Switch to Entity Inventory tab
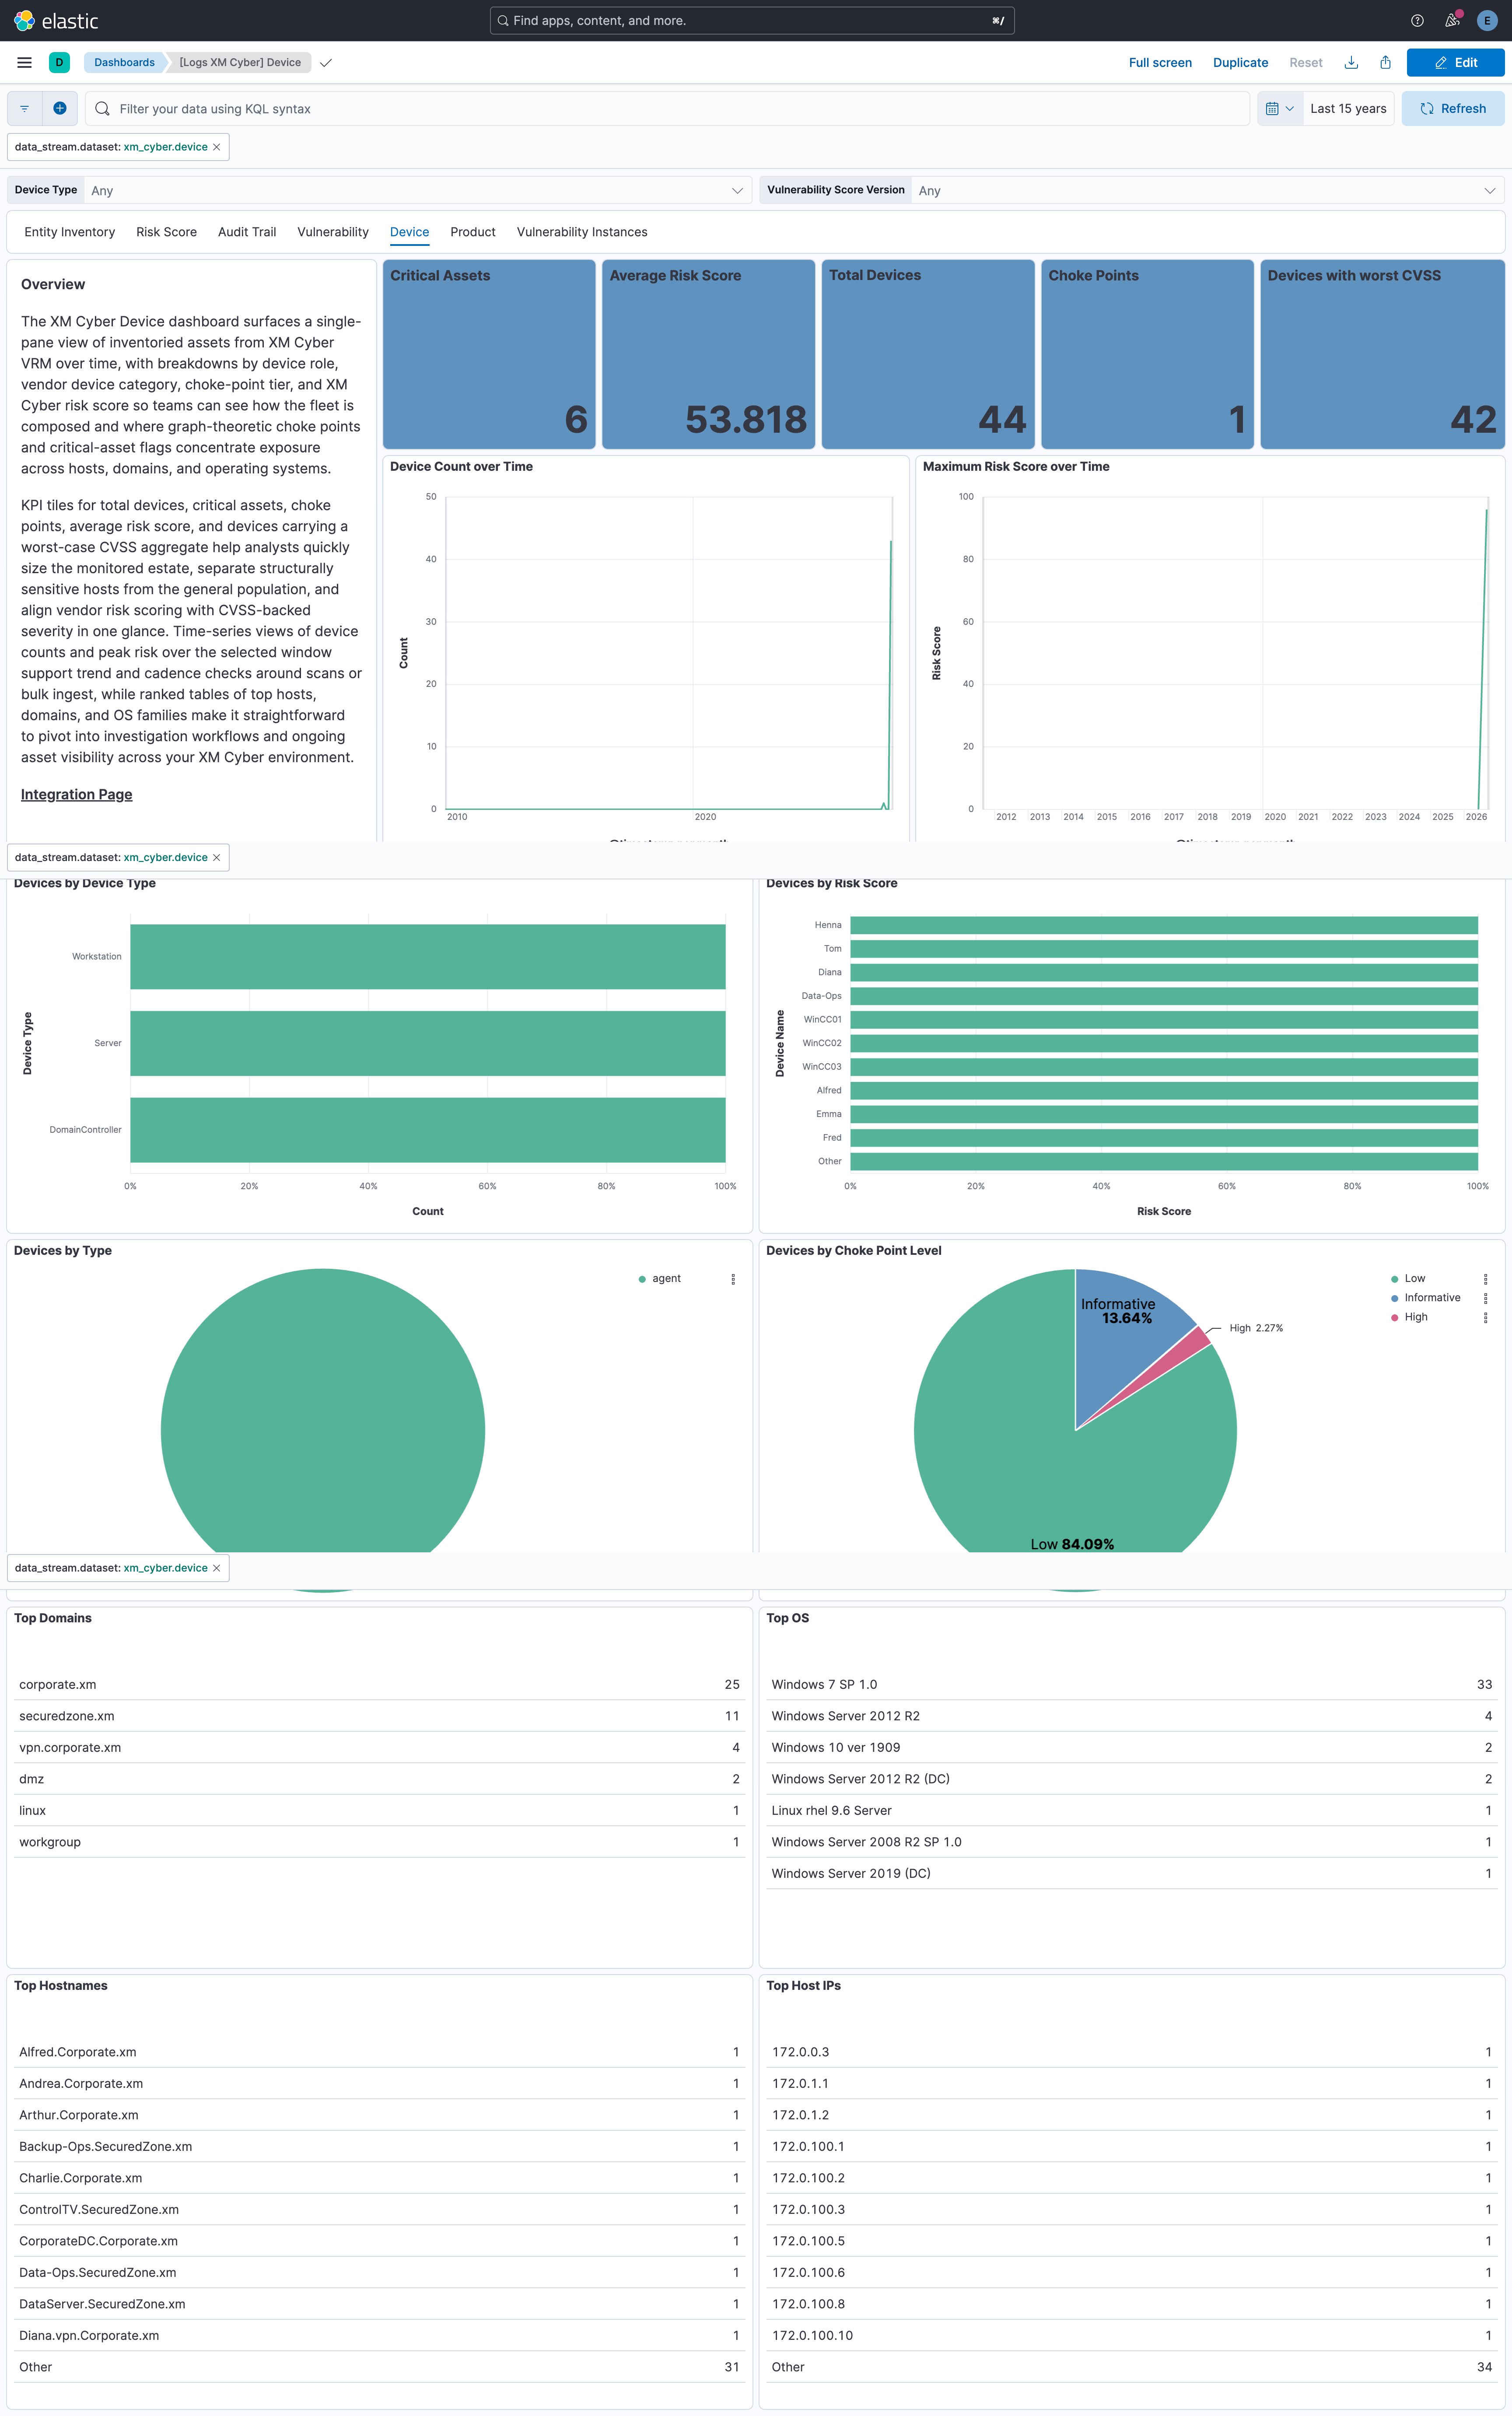Screen dimensions: 1512x2416 (x=70, y=232)
